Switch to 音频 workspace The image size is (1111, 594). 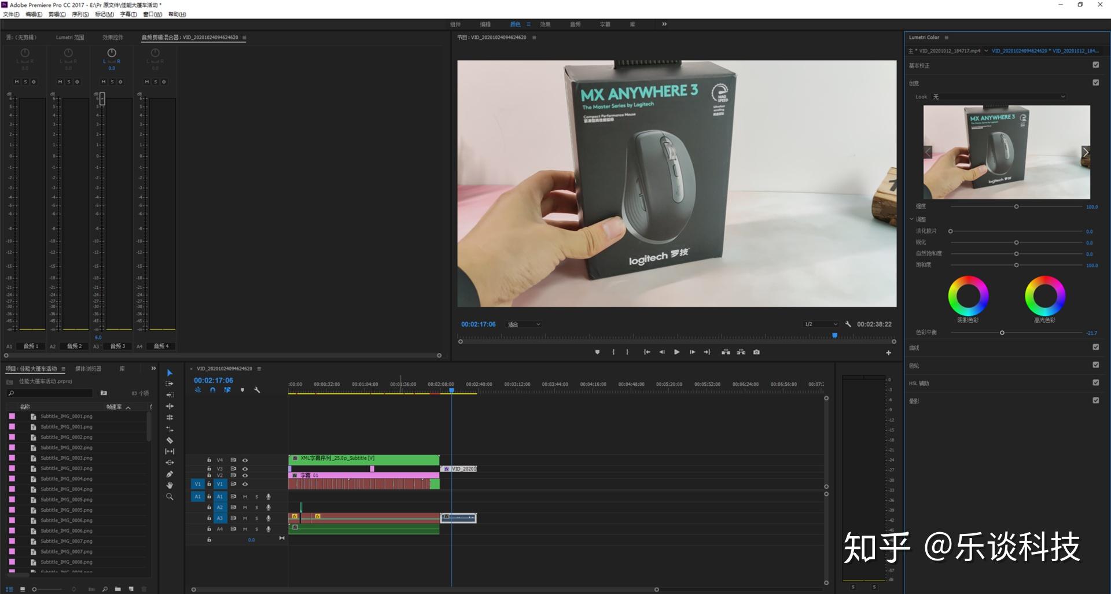tap(575, 24)
